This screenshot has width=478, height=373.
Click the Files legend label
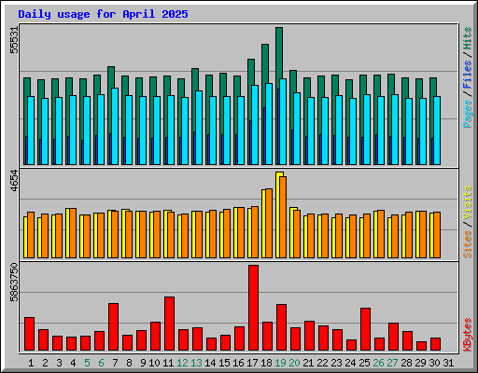468,75
